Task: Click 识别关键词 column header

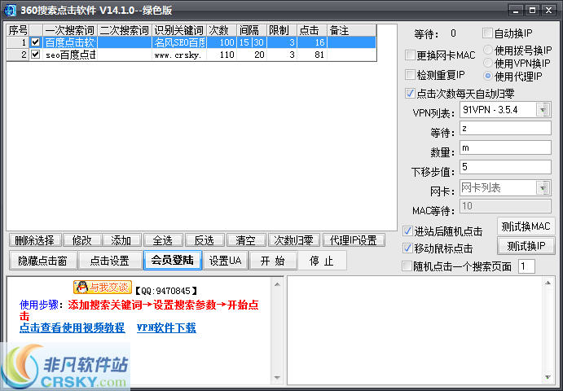Action: [179, 30]
